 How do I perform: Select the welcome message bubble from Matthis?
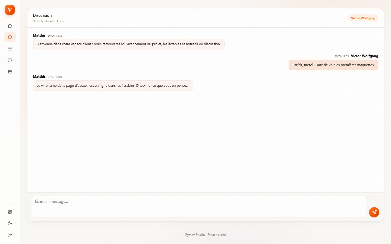(x=129, y=44)
